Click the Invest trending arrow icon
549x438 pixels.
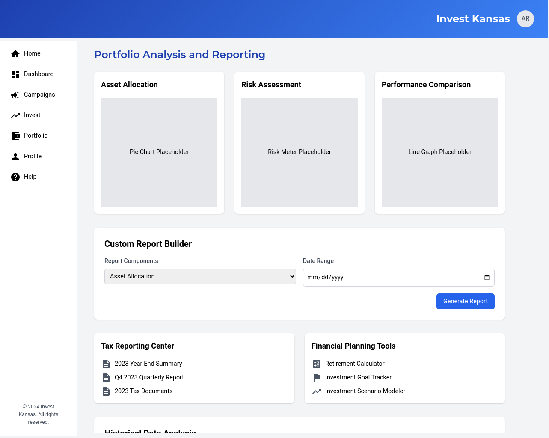15,115
